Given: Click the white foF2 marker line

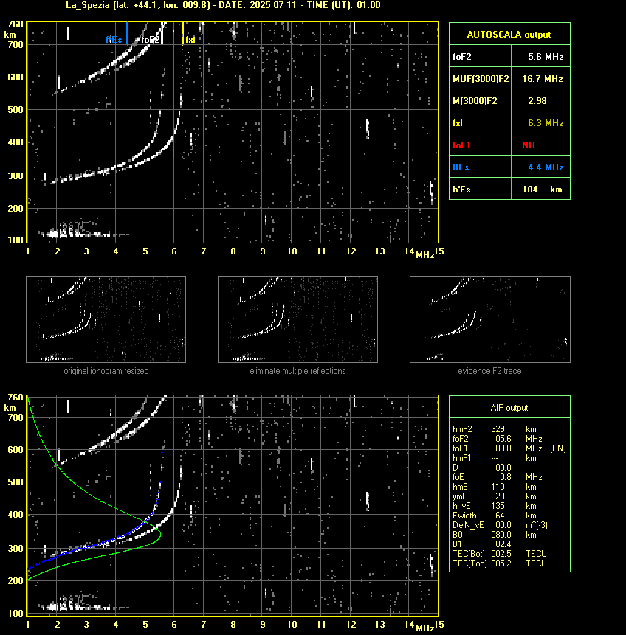Looking at the screenshot, I should pyautogui.click(x=162, y=33).
